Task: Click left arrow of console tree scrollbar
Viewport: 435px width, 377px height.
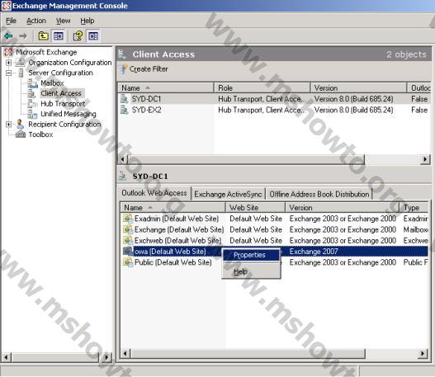Action: point(7,357)
